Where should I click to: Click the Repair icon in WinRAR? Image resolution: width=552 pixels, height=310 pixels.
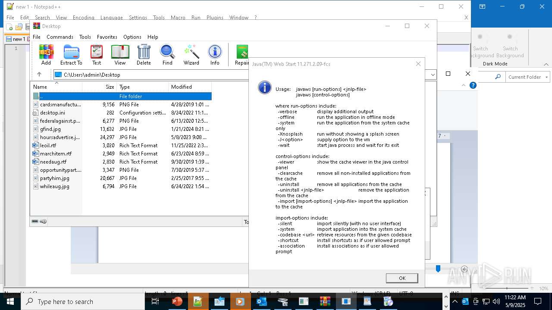[242, 55]
